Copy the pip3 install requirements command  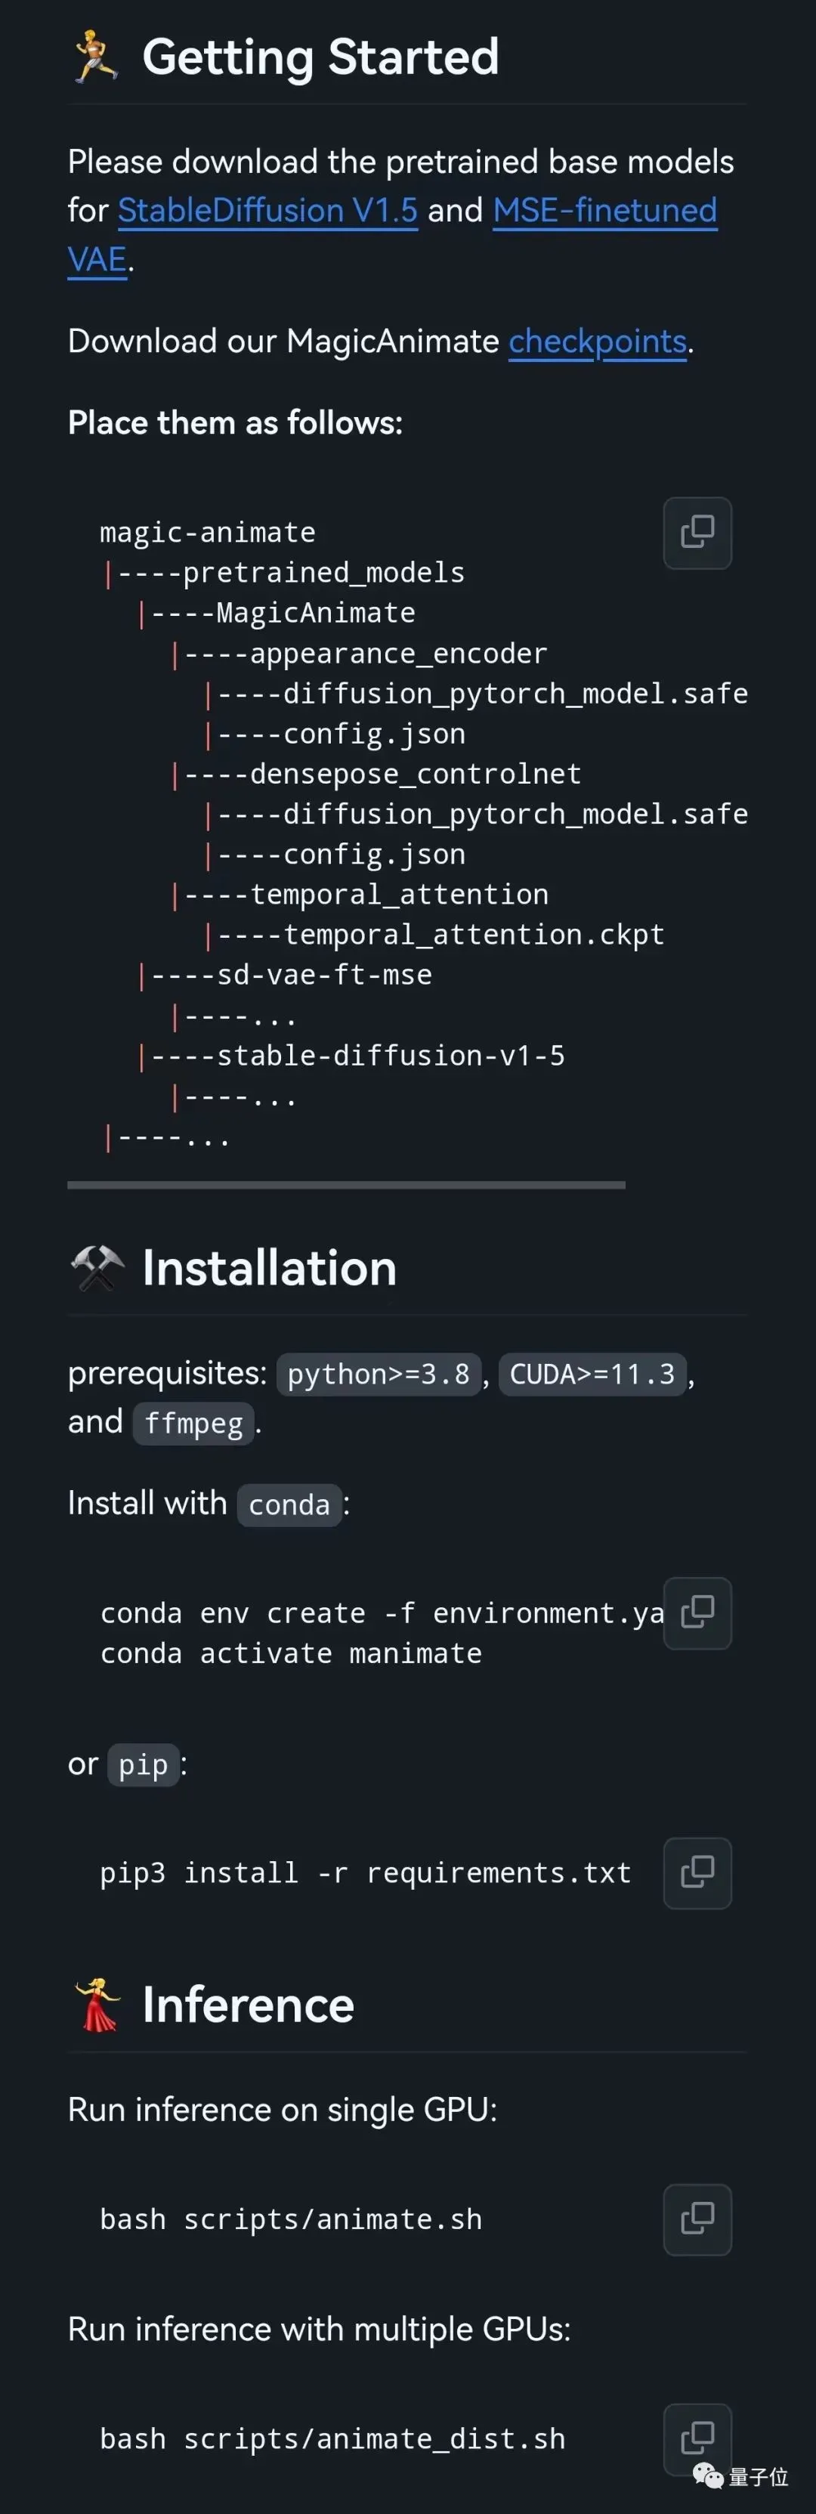(x=697, y=1872)
